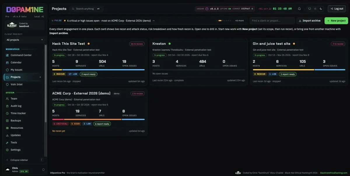Open the Resources section
The width and height of the screenshot is (350, 176).
coord(24,128)
